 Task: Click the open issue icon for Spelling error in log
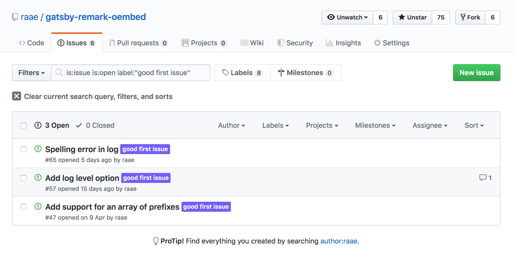click(x=38, y=149)
